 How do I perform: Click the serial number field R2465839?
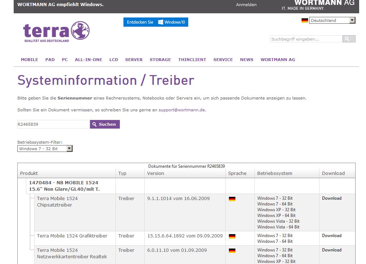54,124
